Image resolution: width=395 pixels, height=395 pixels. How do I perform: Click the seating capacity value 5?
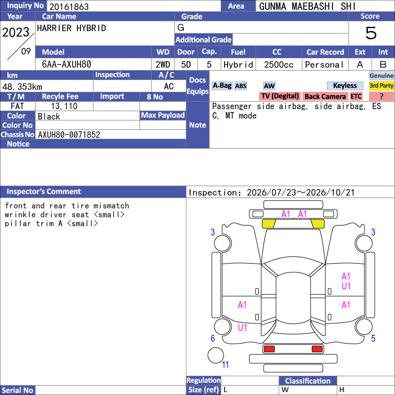coord(209,65)
